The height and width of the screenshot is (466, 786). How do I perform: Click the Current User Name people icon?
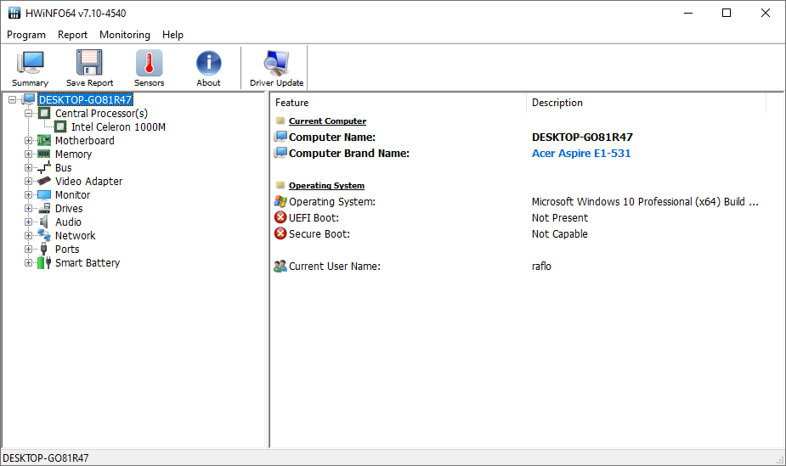[x=280, y=266]
